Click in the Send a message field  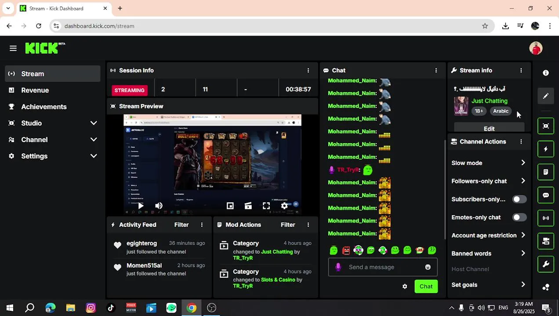[383, 267]
